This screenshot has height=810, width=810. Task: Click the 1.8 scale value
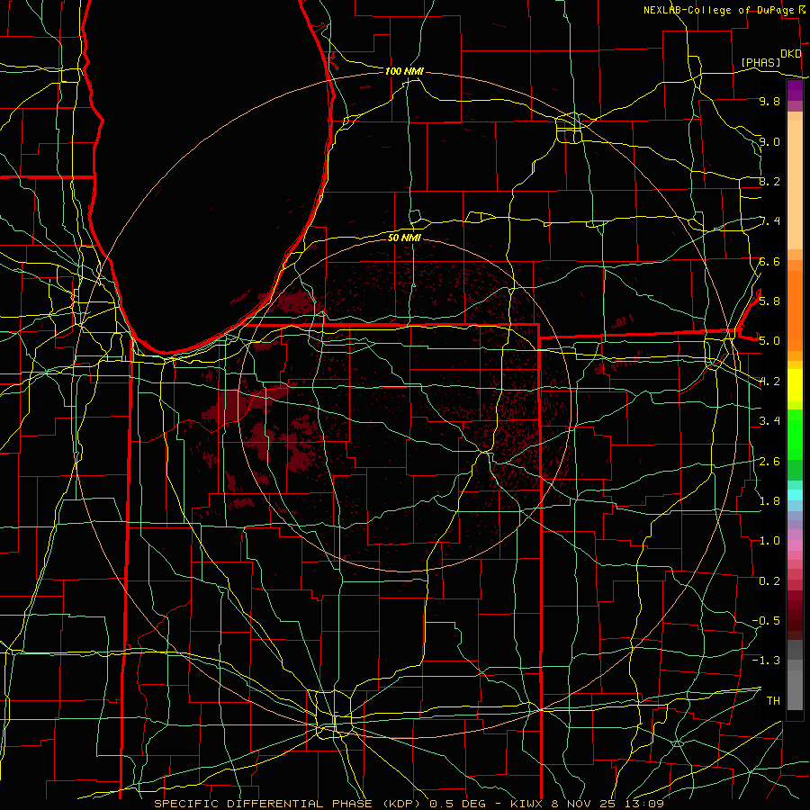click(x=769, y=501)
